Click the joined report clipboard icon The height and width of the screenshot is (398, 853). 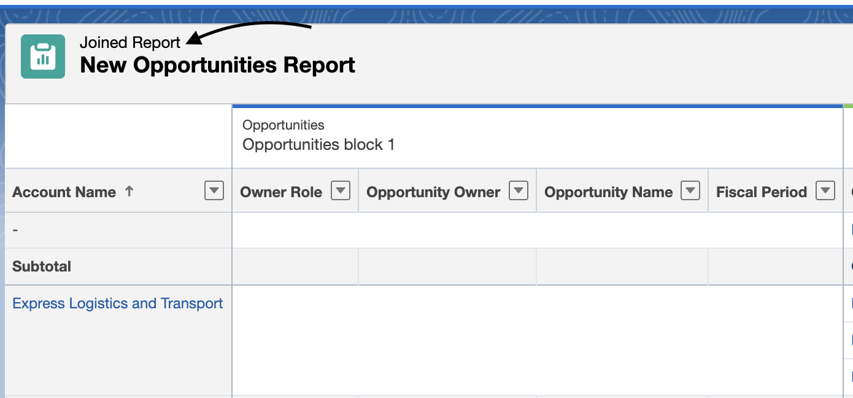pyautogui.click(x=42, y=57)
